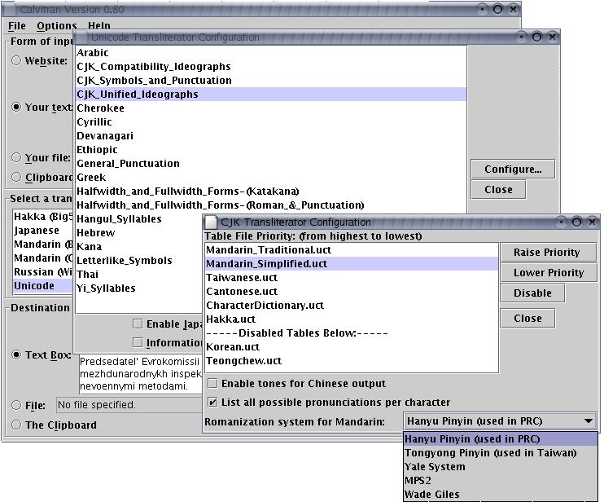The width and height of the screenshot is (604, 502).
Task: Click the Disable button
Action: pos(532,293)
